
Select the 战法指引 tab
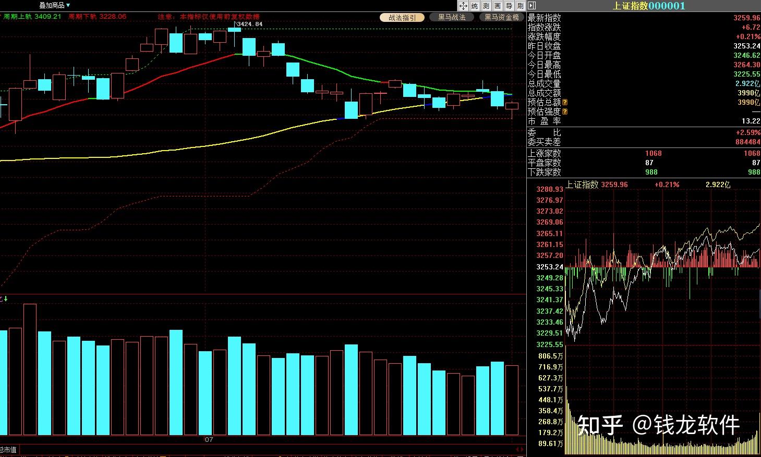[x=402, y=17]
